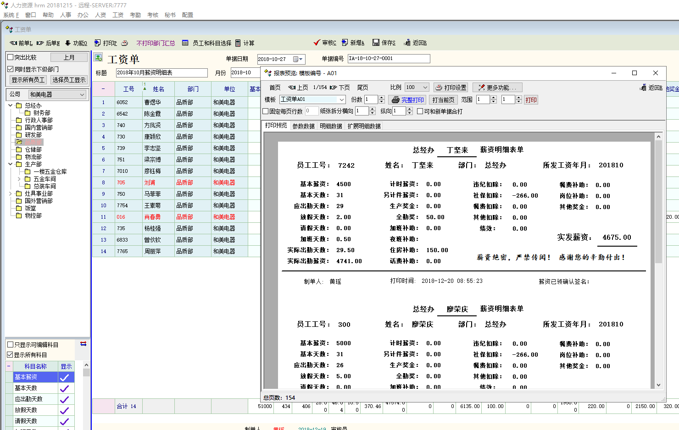Open the 考勤 menu in menu bar
The image size is (679, 430).
point(135,15)
